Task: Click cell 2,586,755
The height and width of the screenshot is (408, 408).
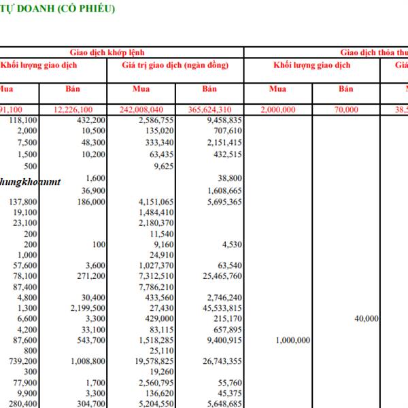Action: [156, 120]
